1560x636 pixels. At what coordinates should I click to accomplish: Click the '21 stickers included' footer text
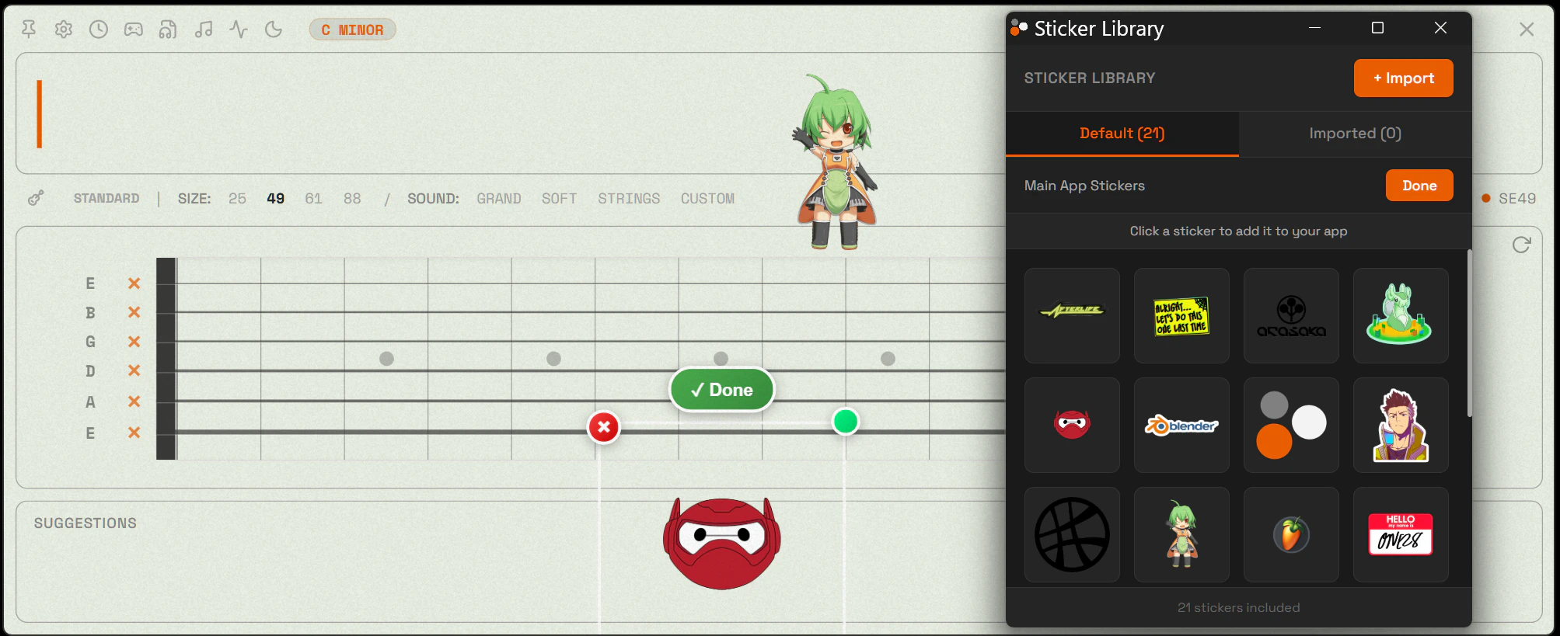click(1238, 607)
